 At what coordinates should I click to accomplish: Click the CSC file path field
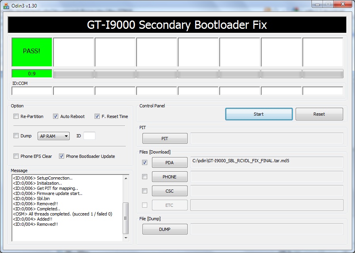click(267, 191)
